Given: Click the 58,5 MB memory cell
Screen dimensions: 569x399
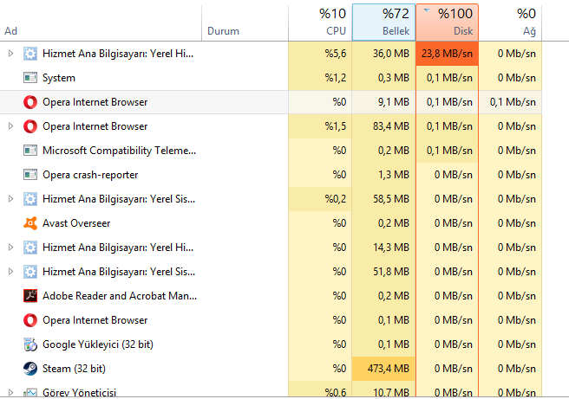Looking at the screenshot, I should pos(383,199).
